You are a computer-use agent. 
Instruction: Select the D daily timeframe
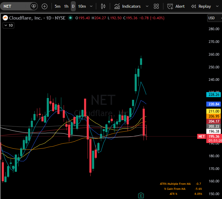tap(73, 7)
